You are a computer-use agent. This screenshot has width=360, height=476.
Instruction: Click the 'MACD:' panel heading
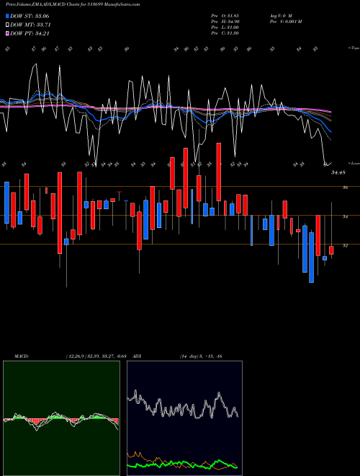pyautogui.click(x=21, y=356)
